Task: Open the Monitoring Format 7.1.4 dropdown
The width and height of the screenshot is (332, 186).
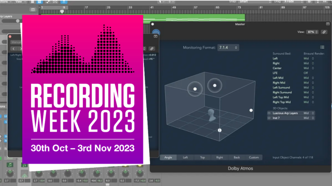Action: [228, 47]
